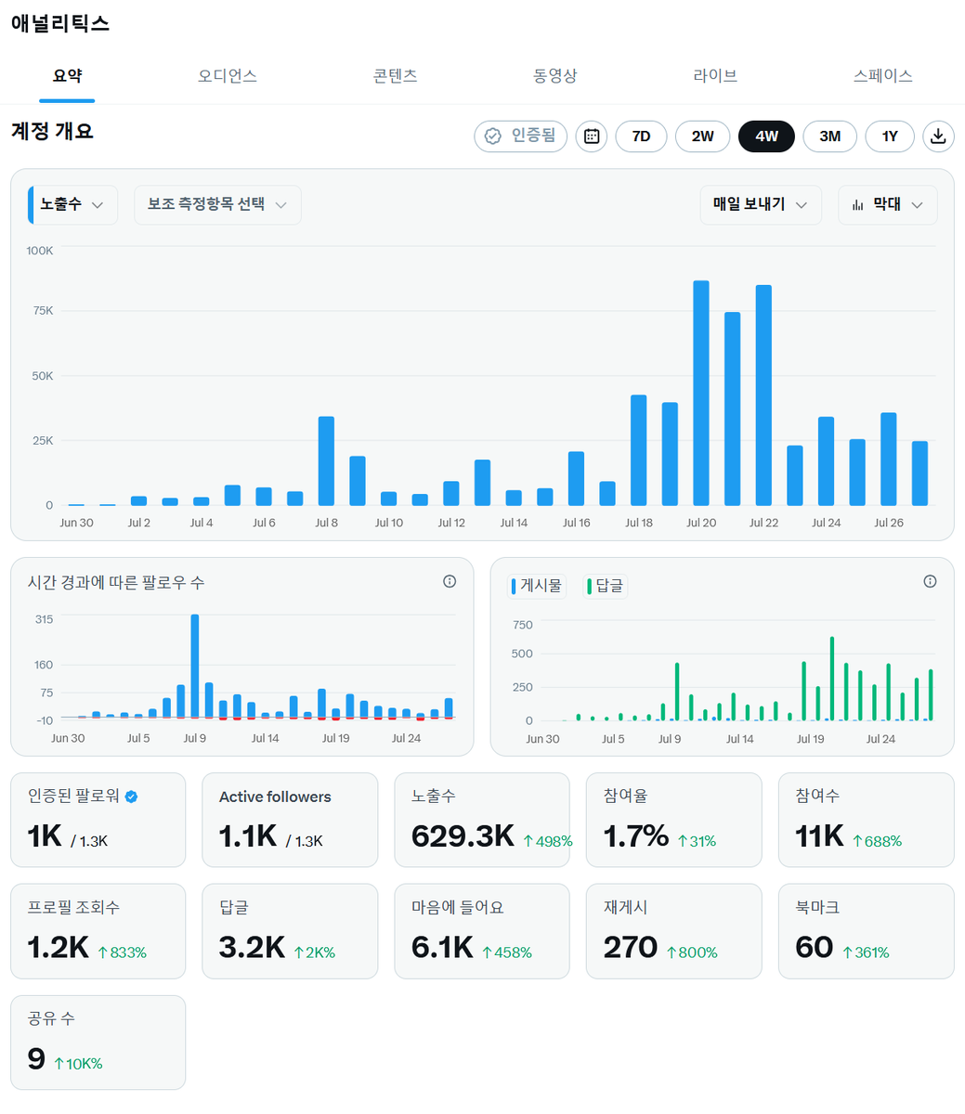Switch to the 오디언스 tab

tap(227, 76)
